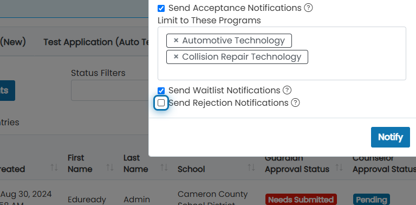Click the Needs Submitted status badge

(301, 200)
